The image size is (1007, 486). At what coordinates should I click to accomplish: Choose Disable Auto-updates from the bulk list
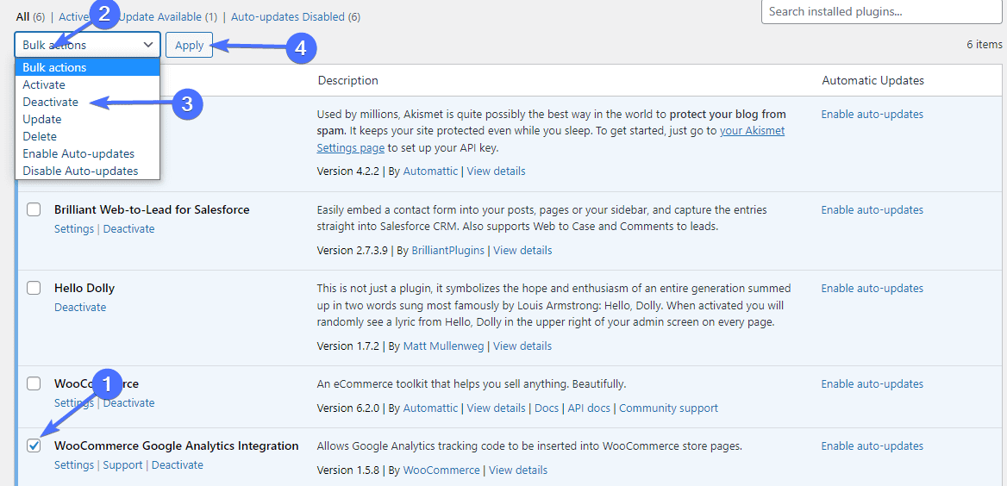tap(87, 171)
